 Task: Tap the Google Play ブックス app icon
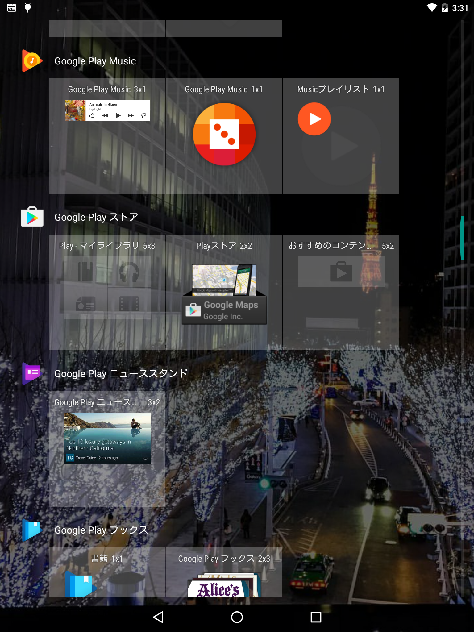[x=32, y=530]
